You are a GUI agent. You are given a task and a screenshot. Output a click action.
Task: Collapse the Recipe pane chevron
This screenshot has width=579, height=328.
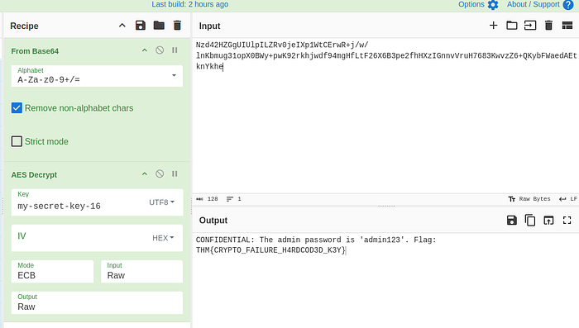pyautogui.click(x=122, y=26)
